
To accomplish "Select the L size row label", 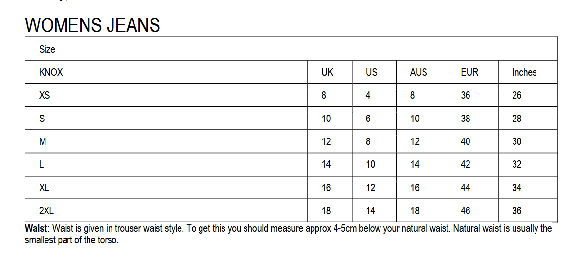I will pos(41,164).
